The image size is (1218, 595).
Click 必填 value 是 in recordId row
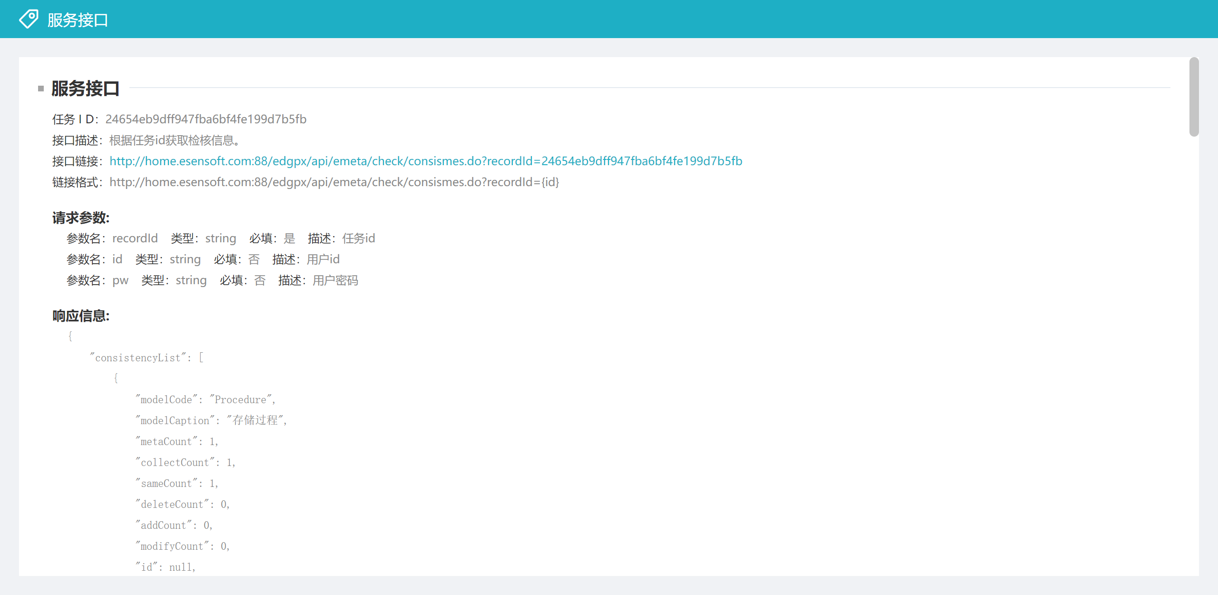click(290, 238)
